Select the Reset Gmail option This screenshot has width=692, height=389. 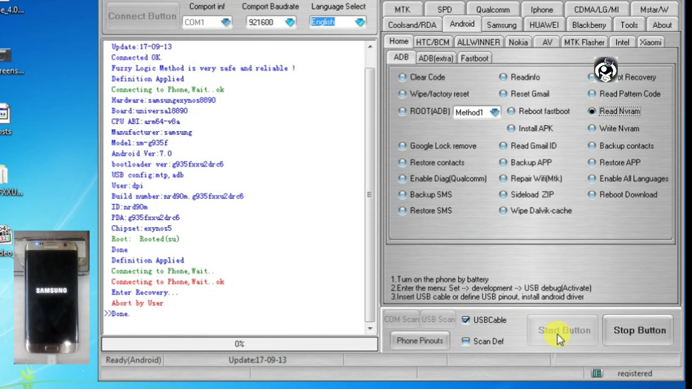click(503, 94)
